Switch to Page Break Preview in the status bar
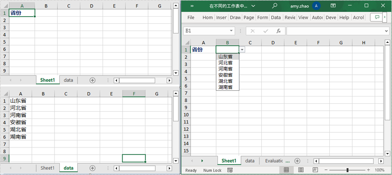 315,170
